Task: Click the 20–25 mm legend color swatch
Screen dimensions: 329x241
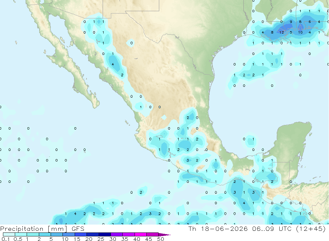Action: 93,234
